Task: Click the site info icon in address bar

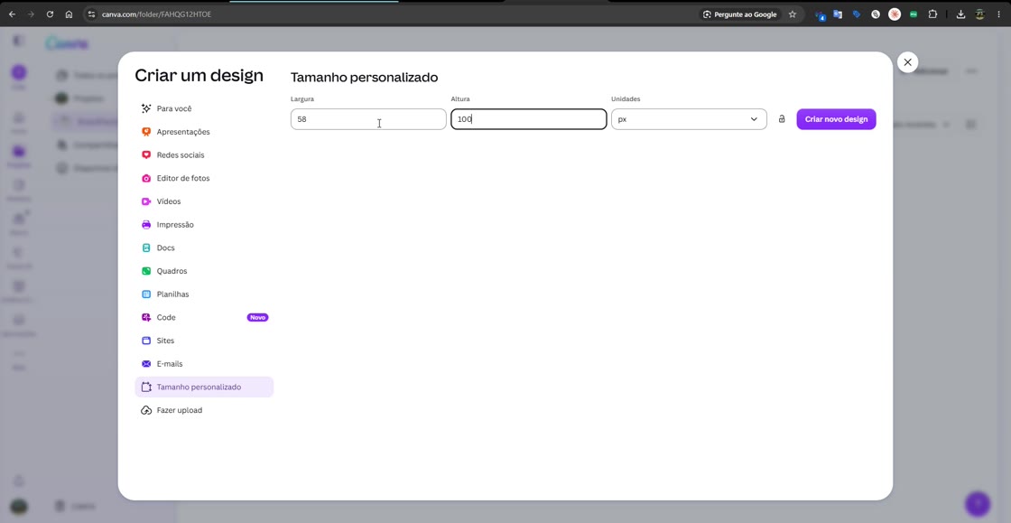Action: click(91, 14)
